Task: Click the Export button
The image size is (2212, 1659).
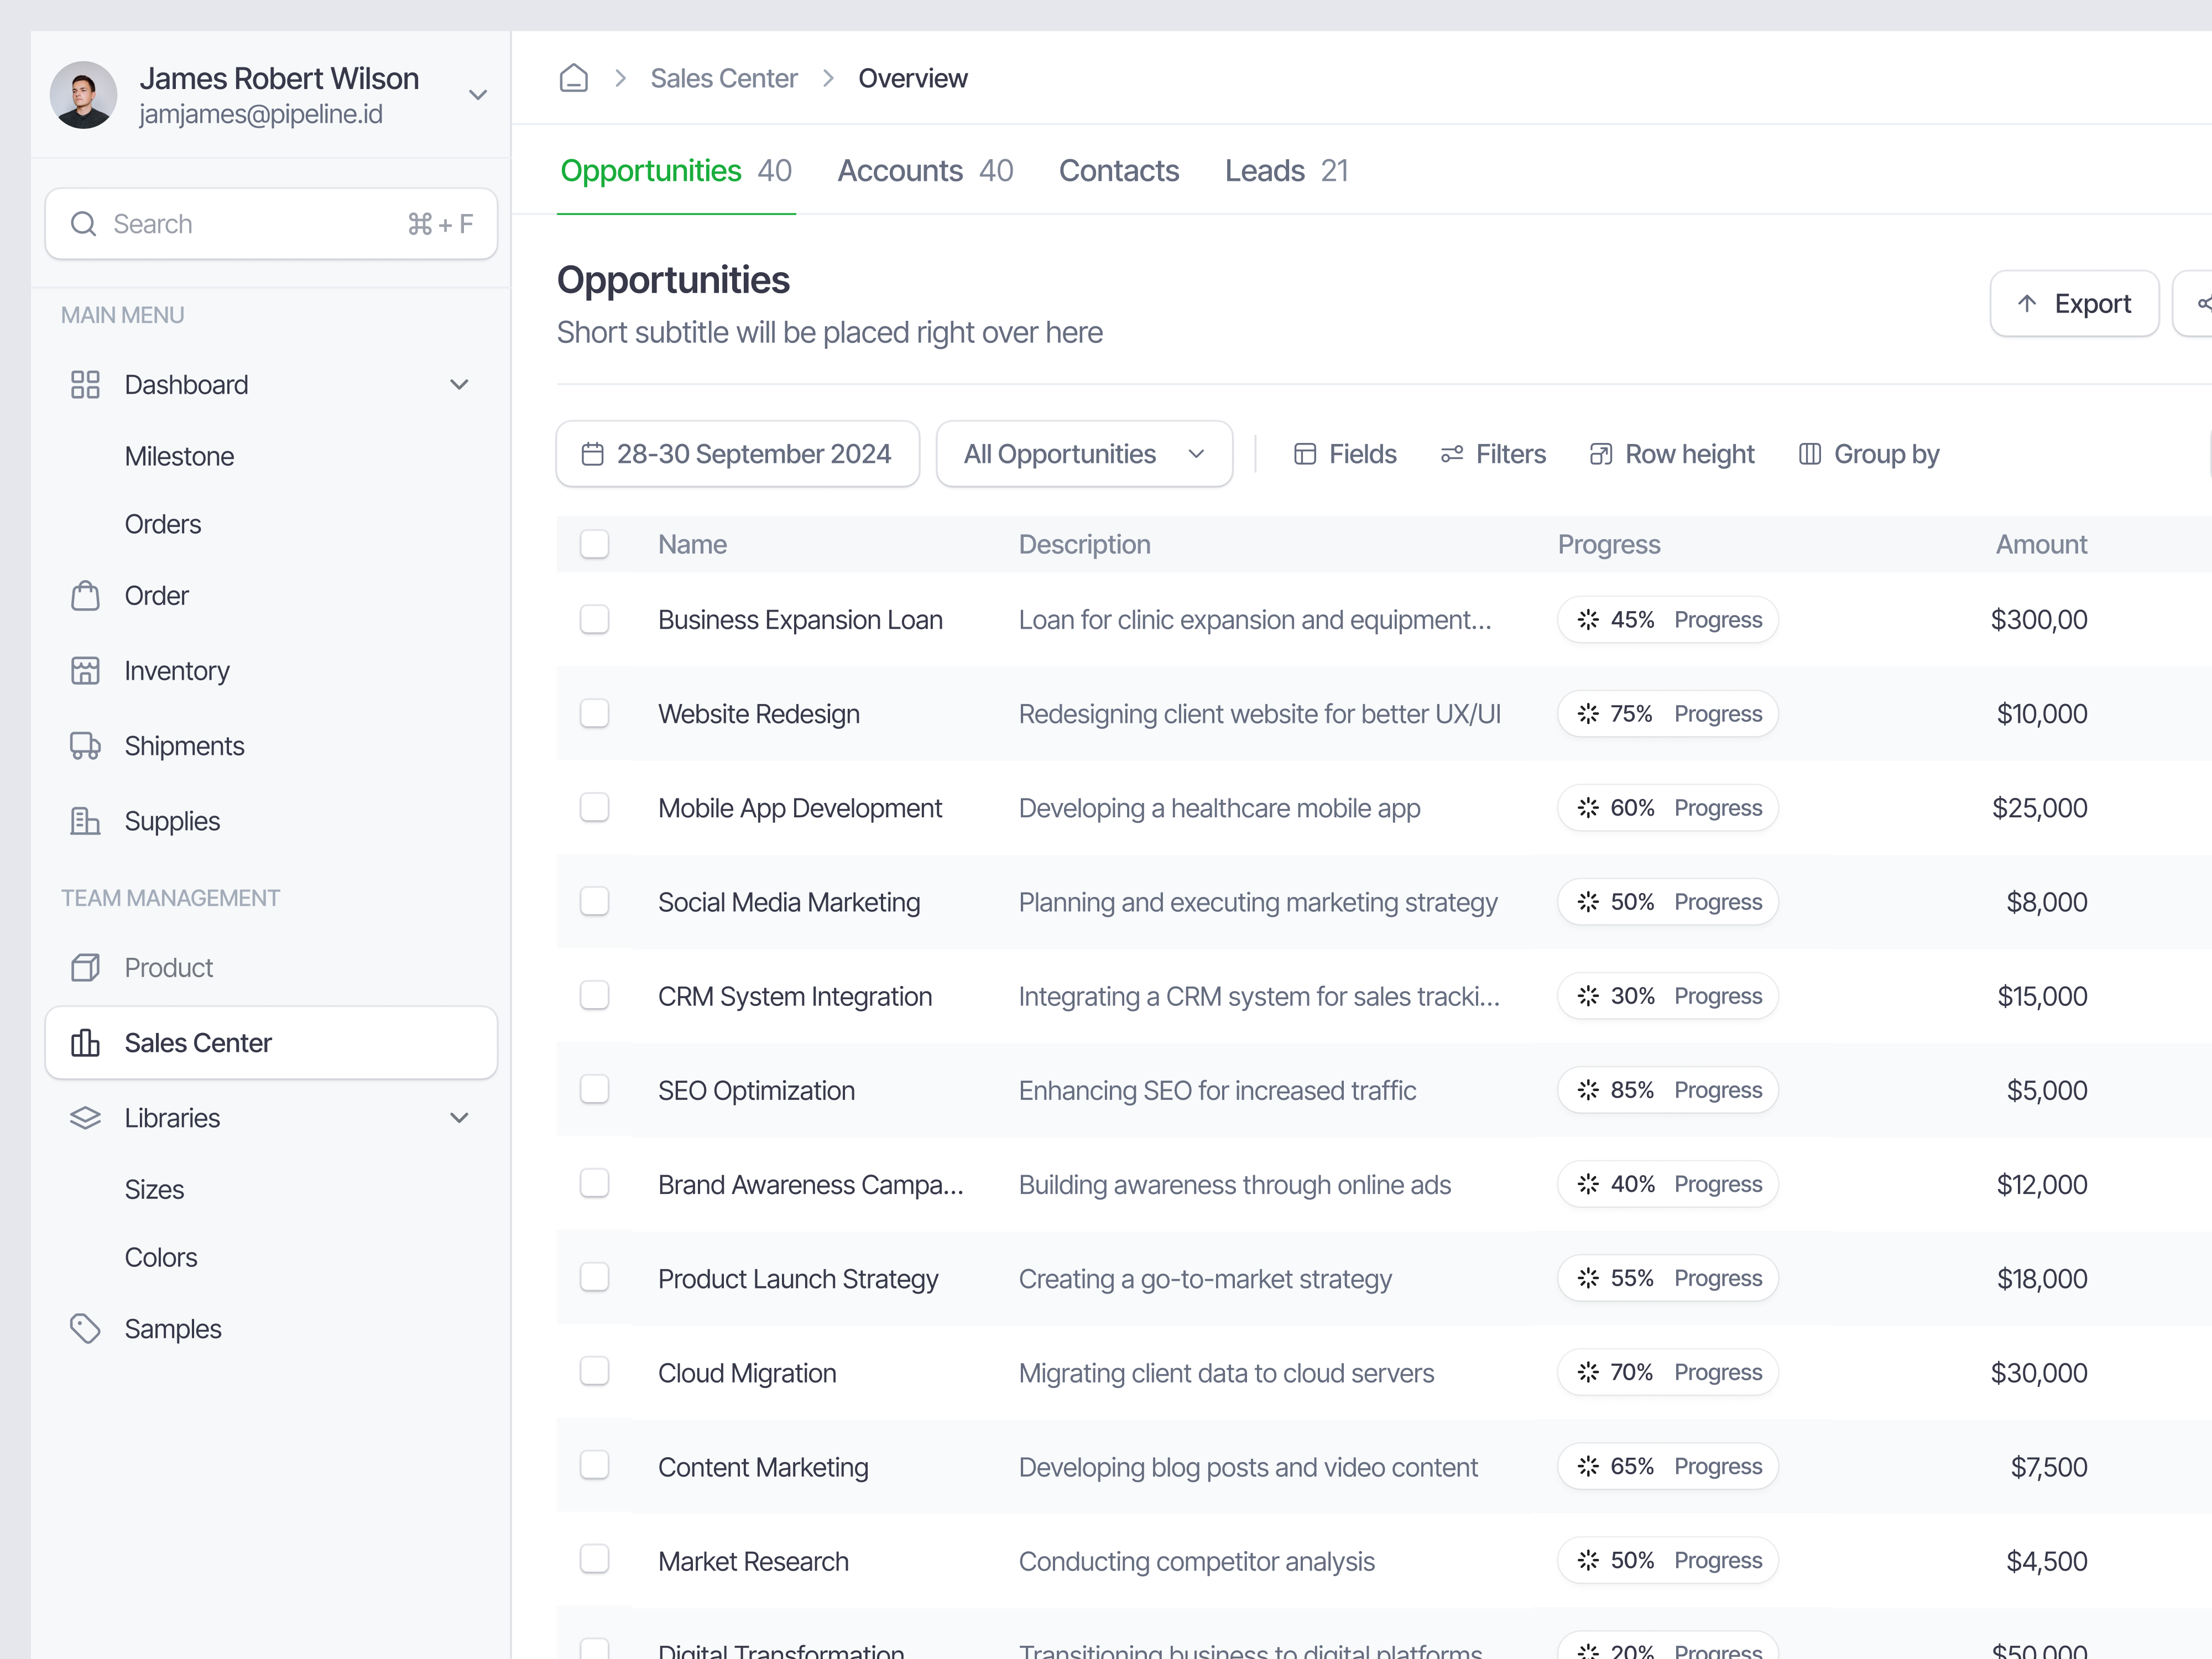Action: coord(2073,303)
